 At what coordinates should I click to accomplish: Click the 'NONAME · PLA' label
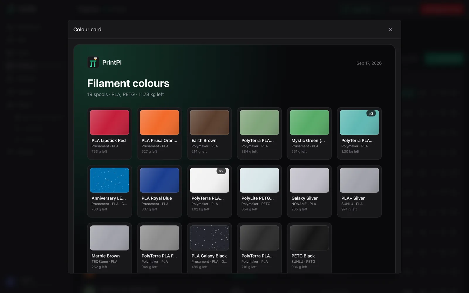304,204
